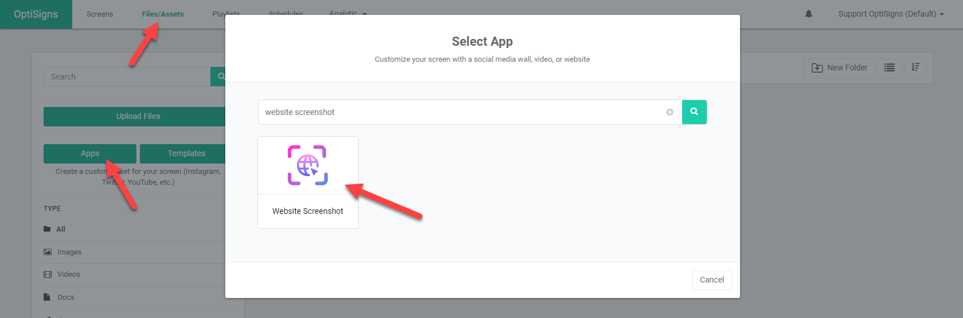
Task: Click the green search magnifier button in the modal
Action: (694, 112)
